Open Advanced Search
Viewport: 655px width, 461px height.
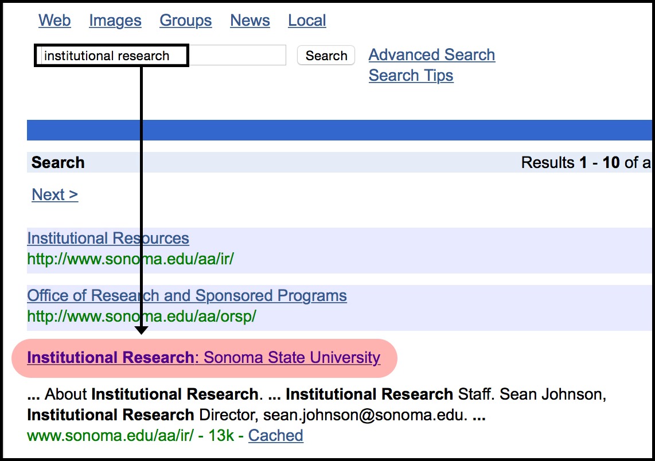coord(432,54)
